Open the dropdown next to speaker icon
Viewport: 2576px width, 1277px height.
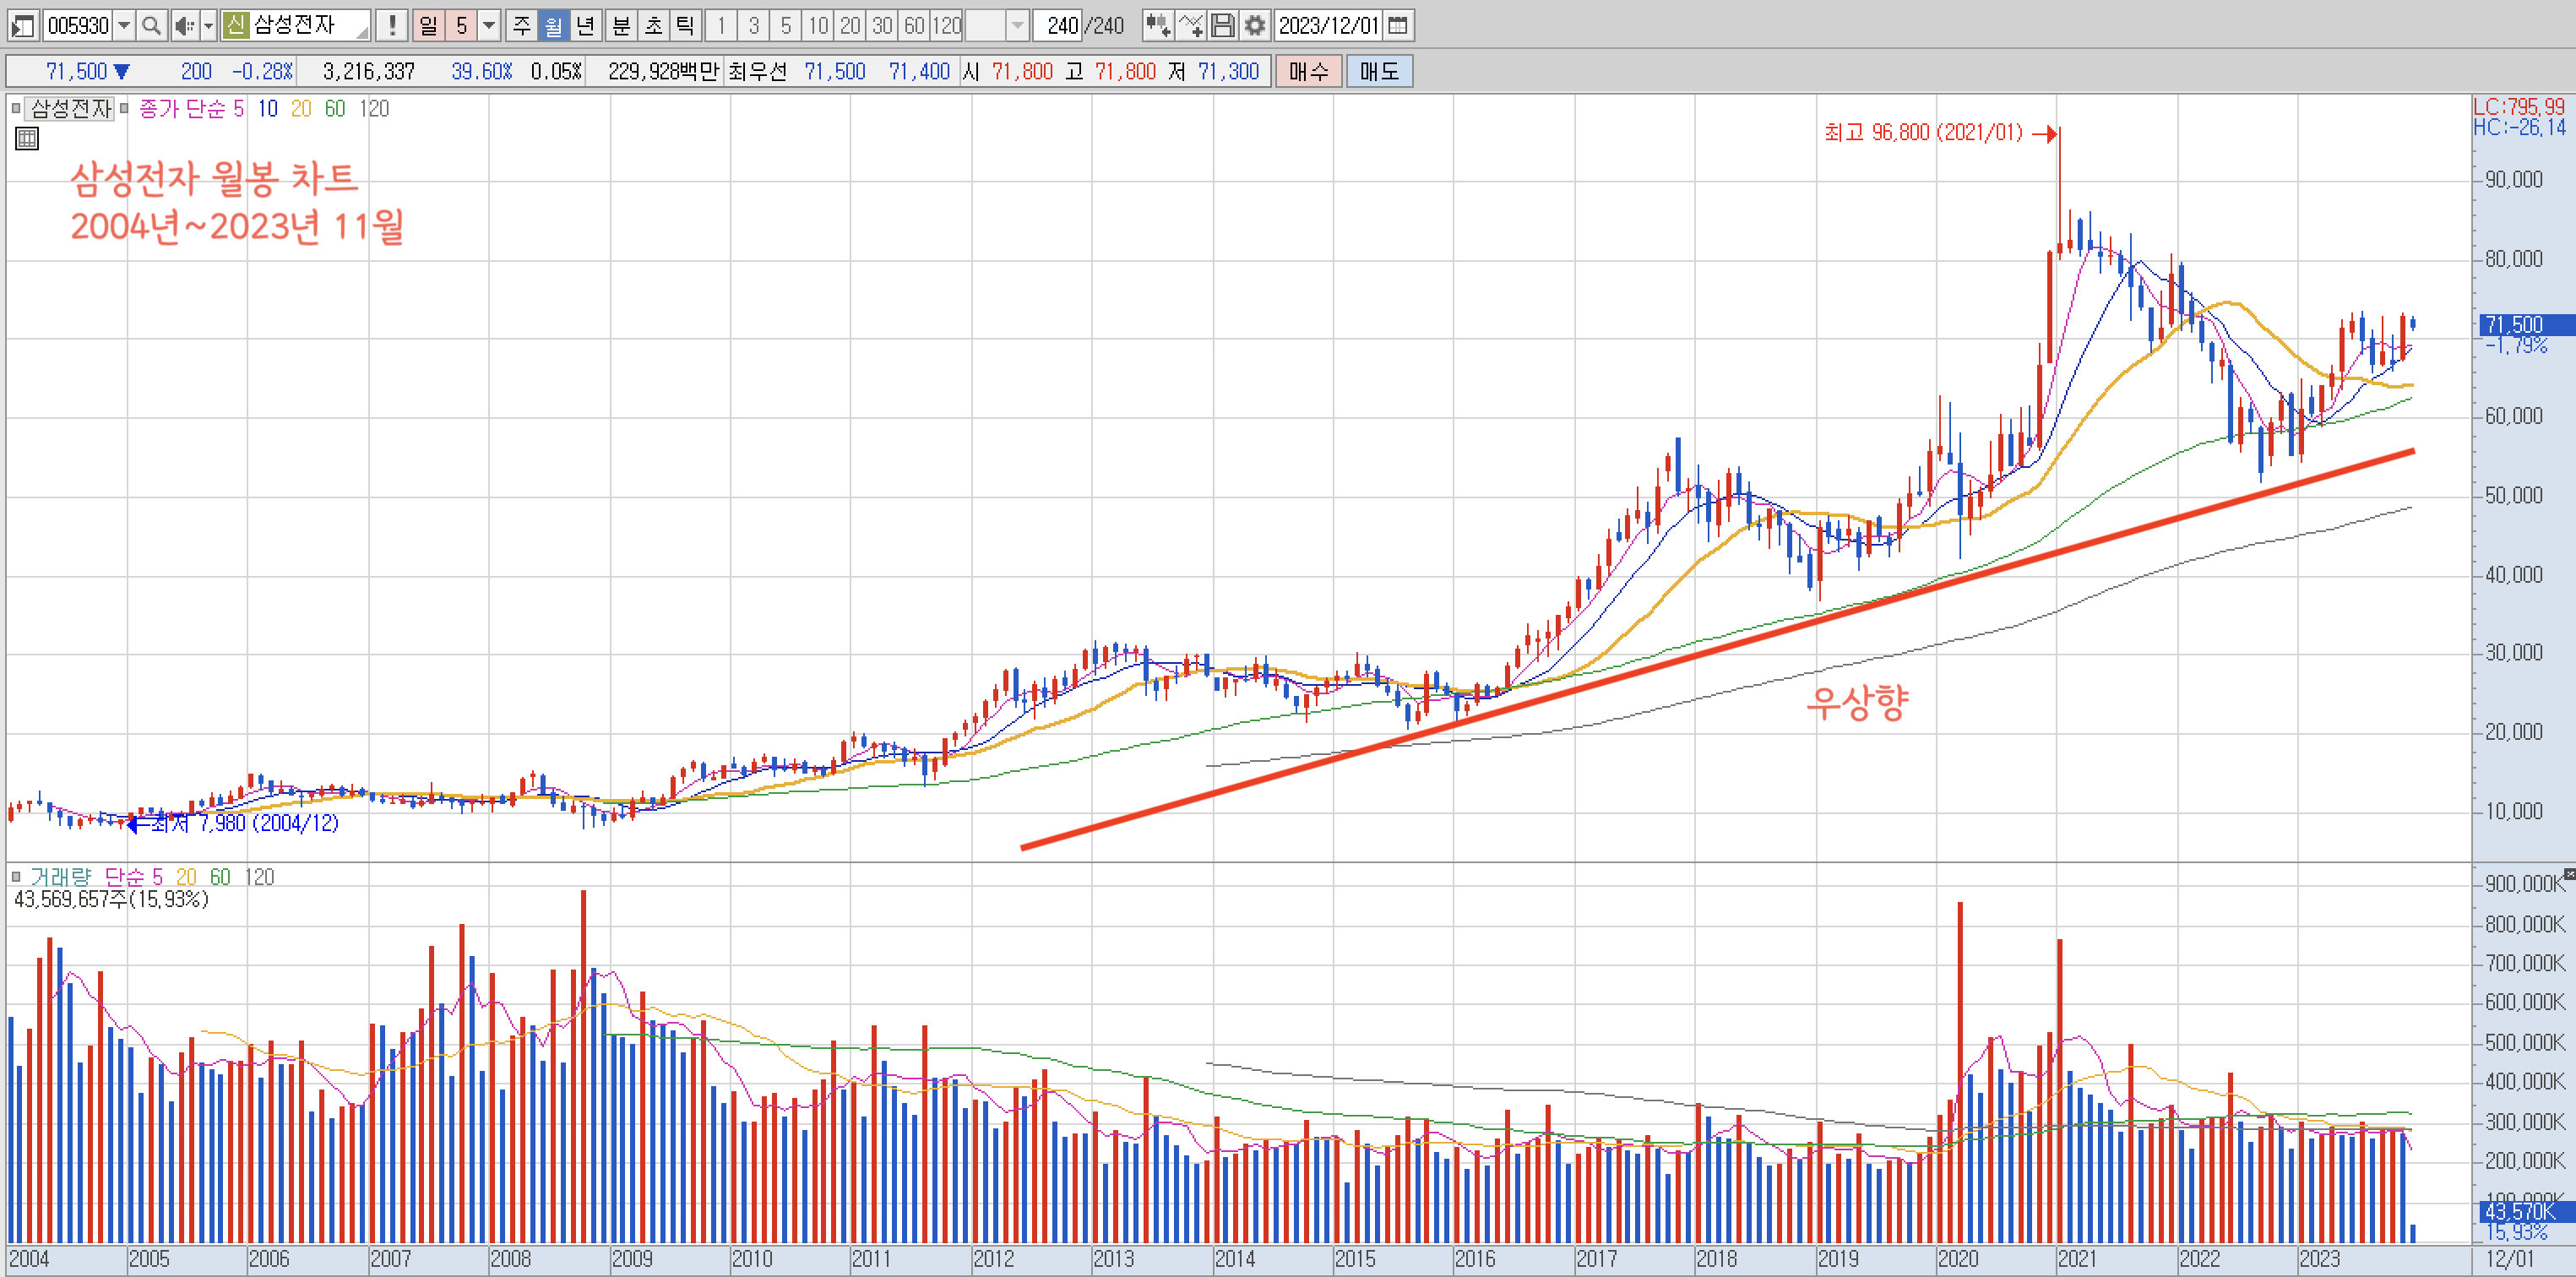[209, 26]
